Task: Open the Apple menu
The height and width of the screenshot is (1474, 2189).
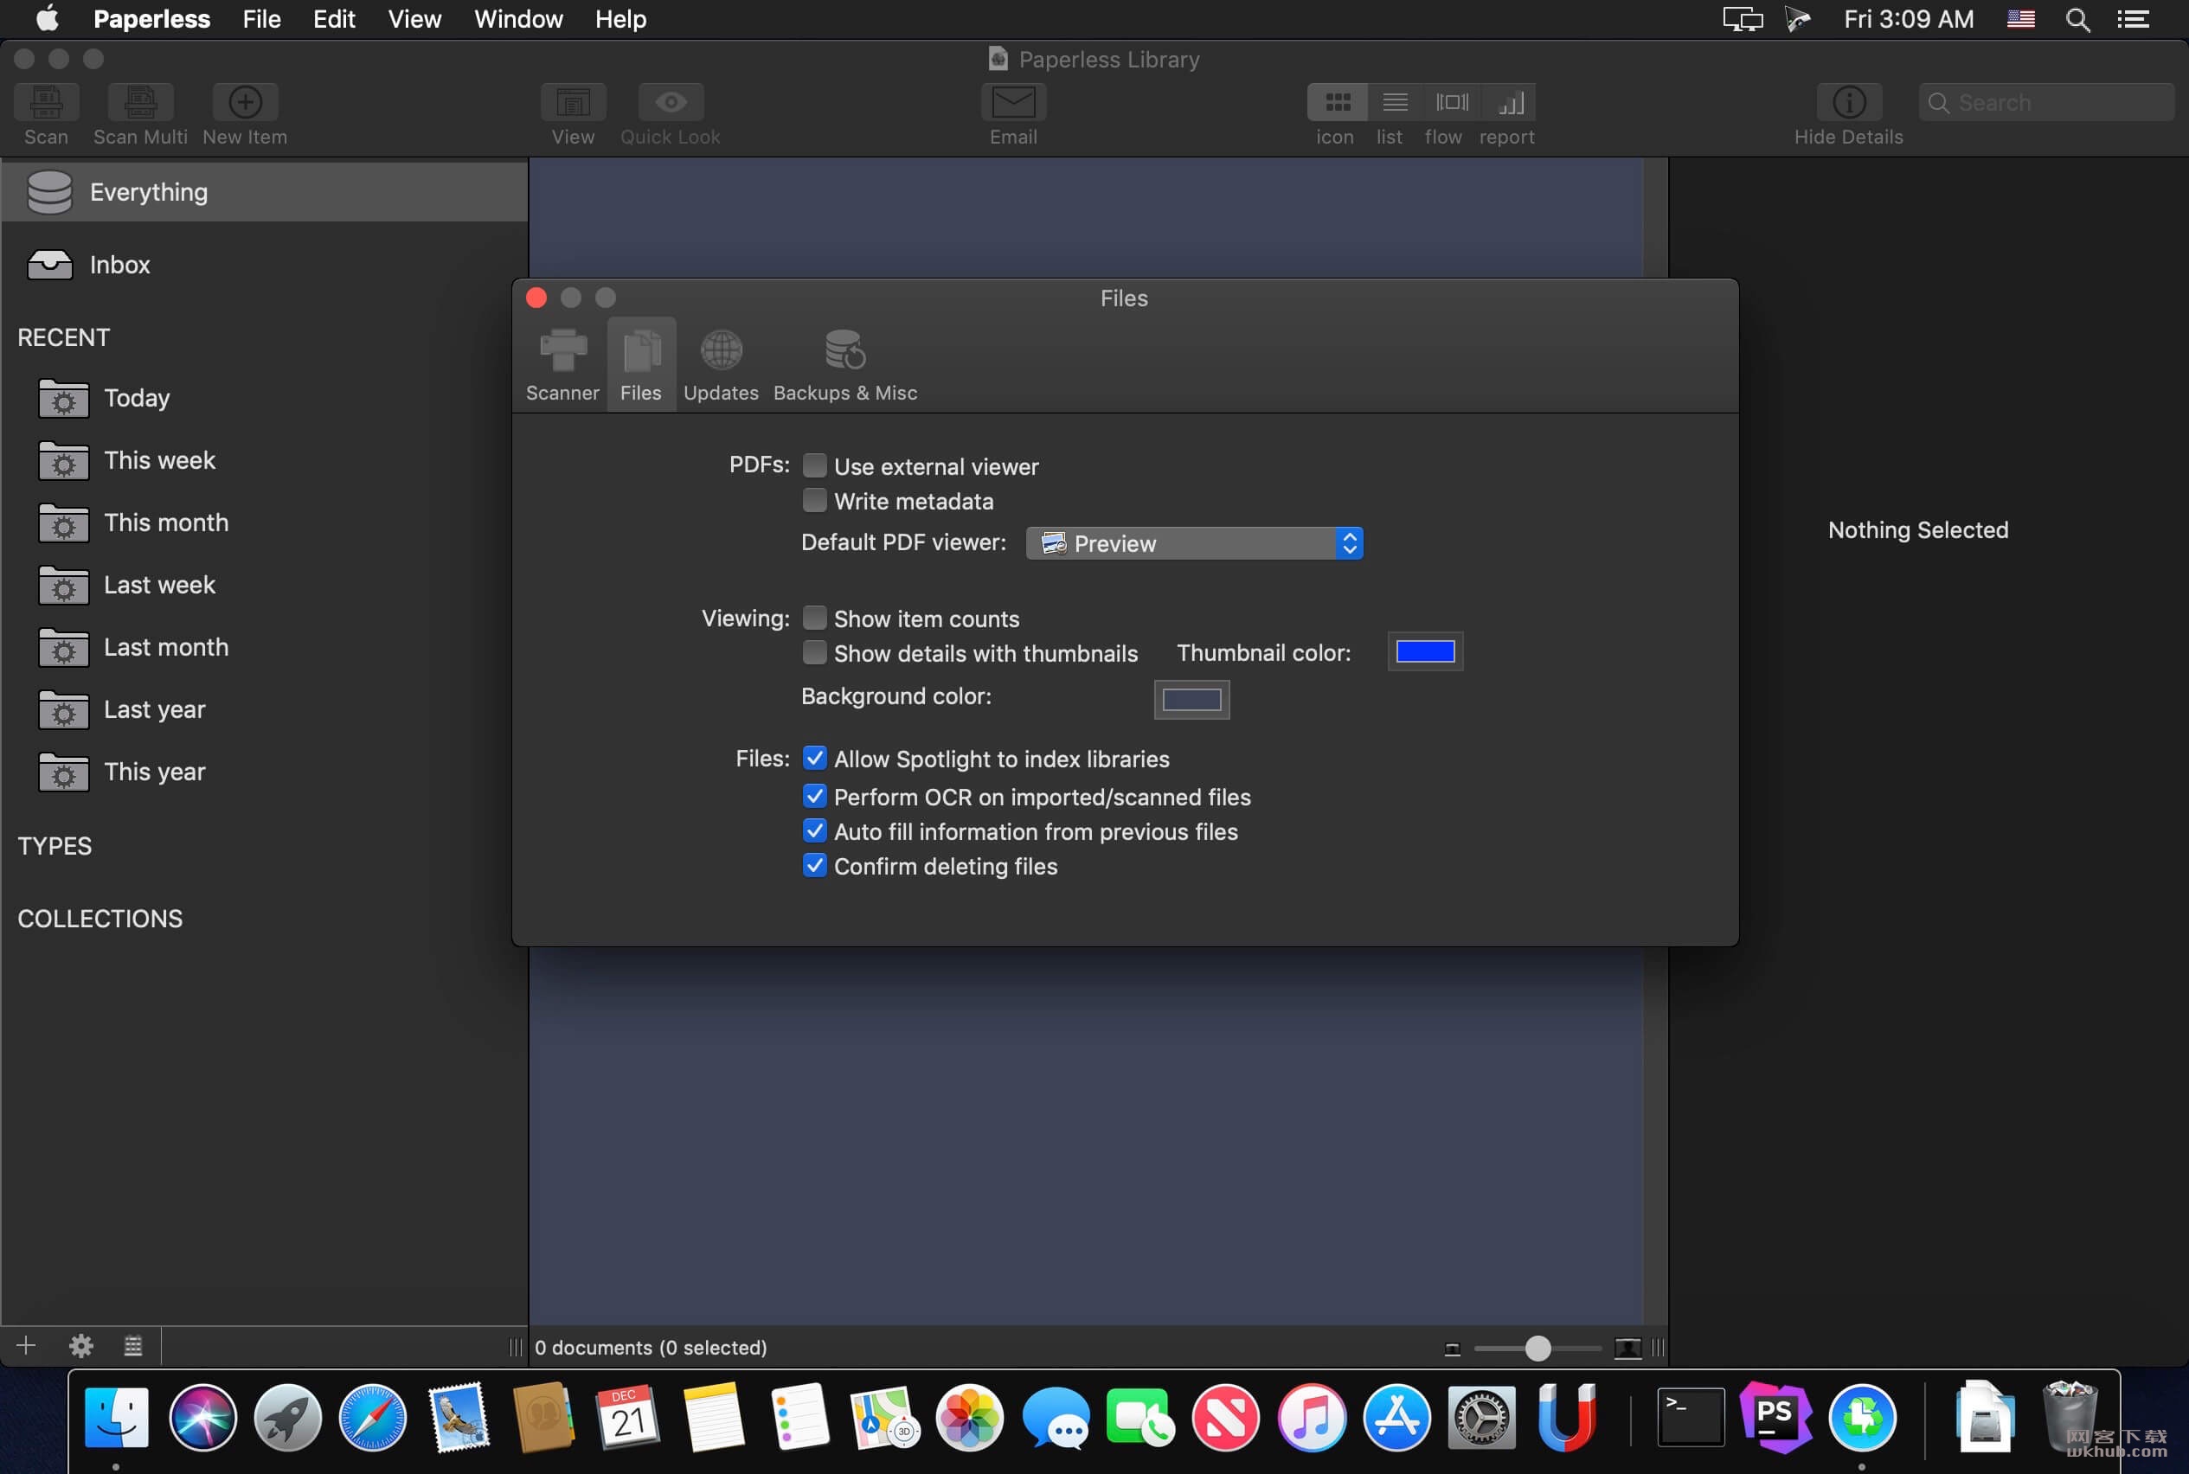Action: (47, 19)
